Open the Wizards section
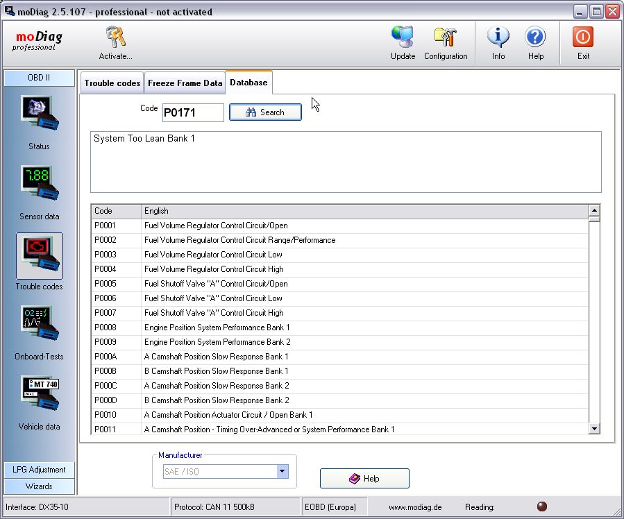The image size is (624, 519). pyautogui.click(x=39, y=486)
